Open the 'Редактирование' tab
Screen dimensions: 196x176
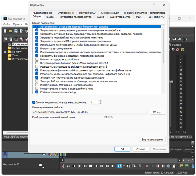click(x=42, y=13)
